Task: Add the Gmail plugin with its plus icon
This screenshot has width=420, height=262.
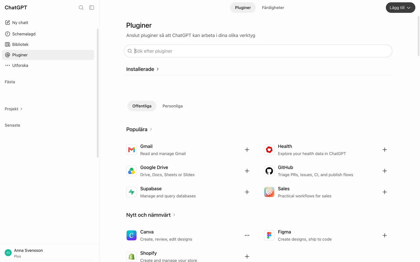Action: 247,150
